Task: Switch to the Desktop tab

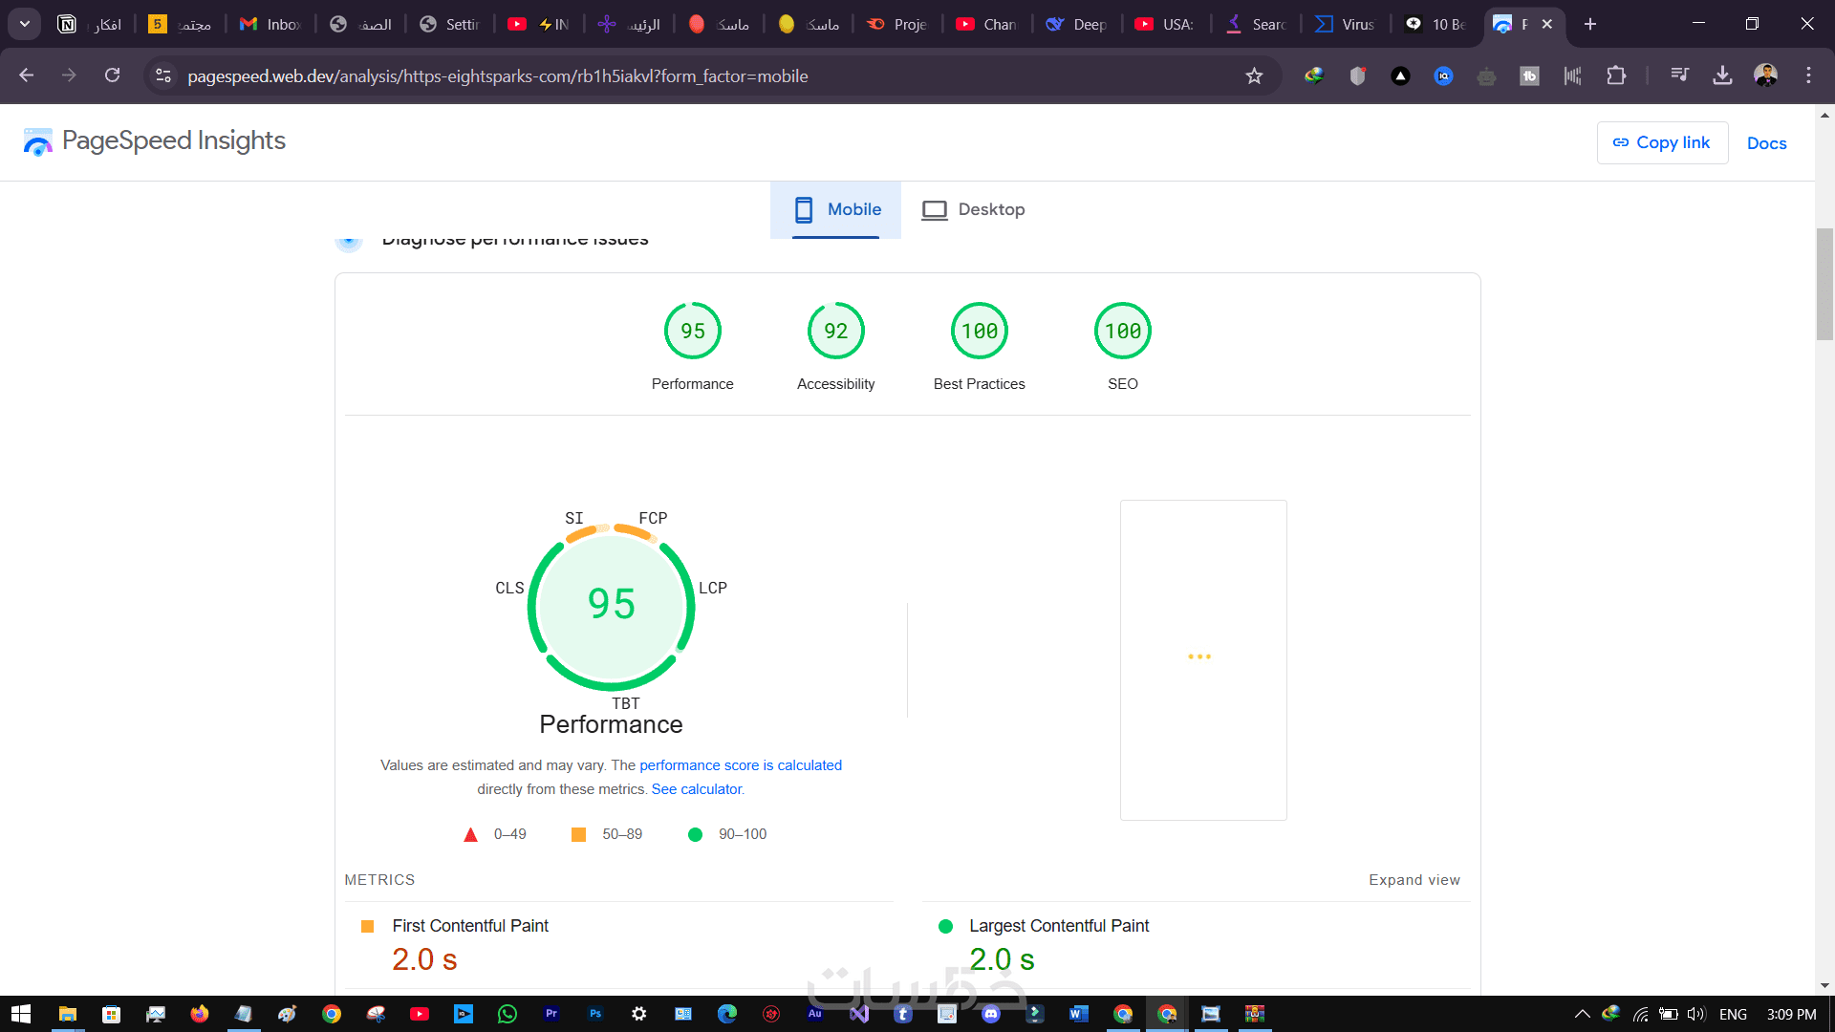Action: click(973, 209)
